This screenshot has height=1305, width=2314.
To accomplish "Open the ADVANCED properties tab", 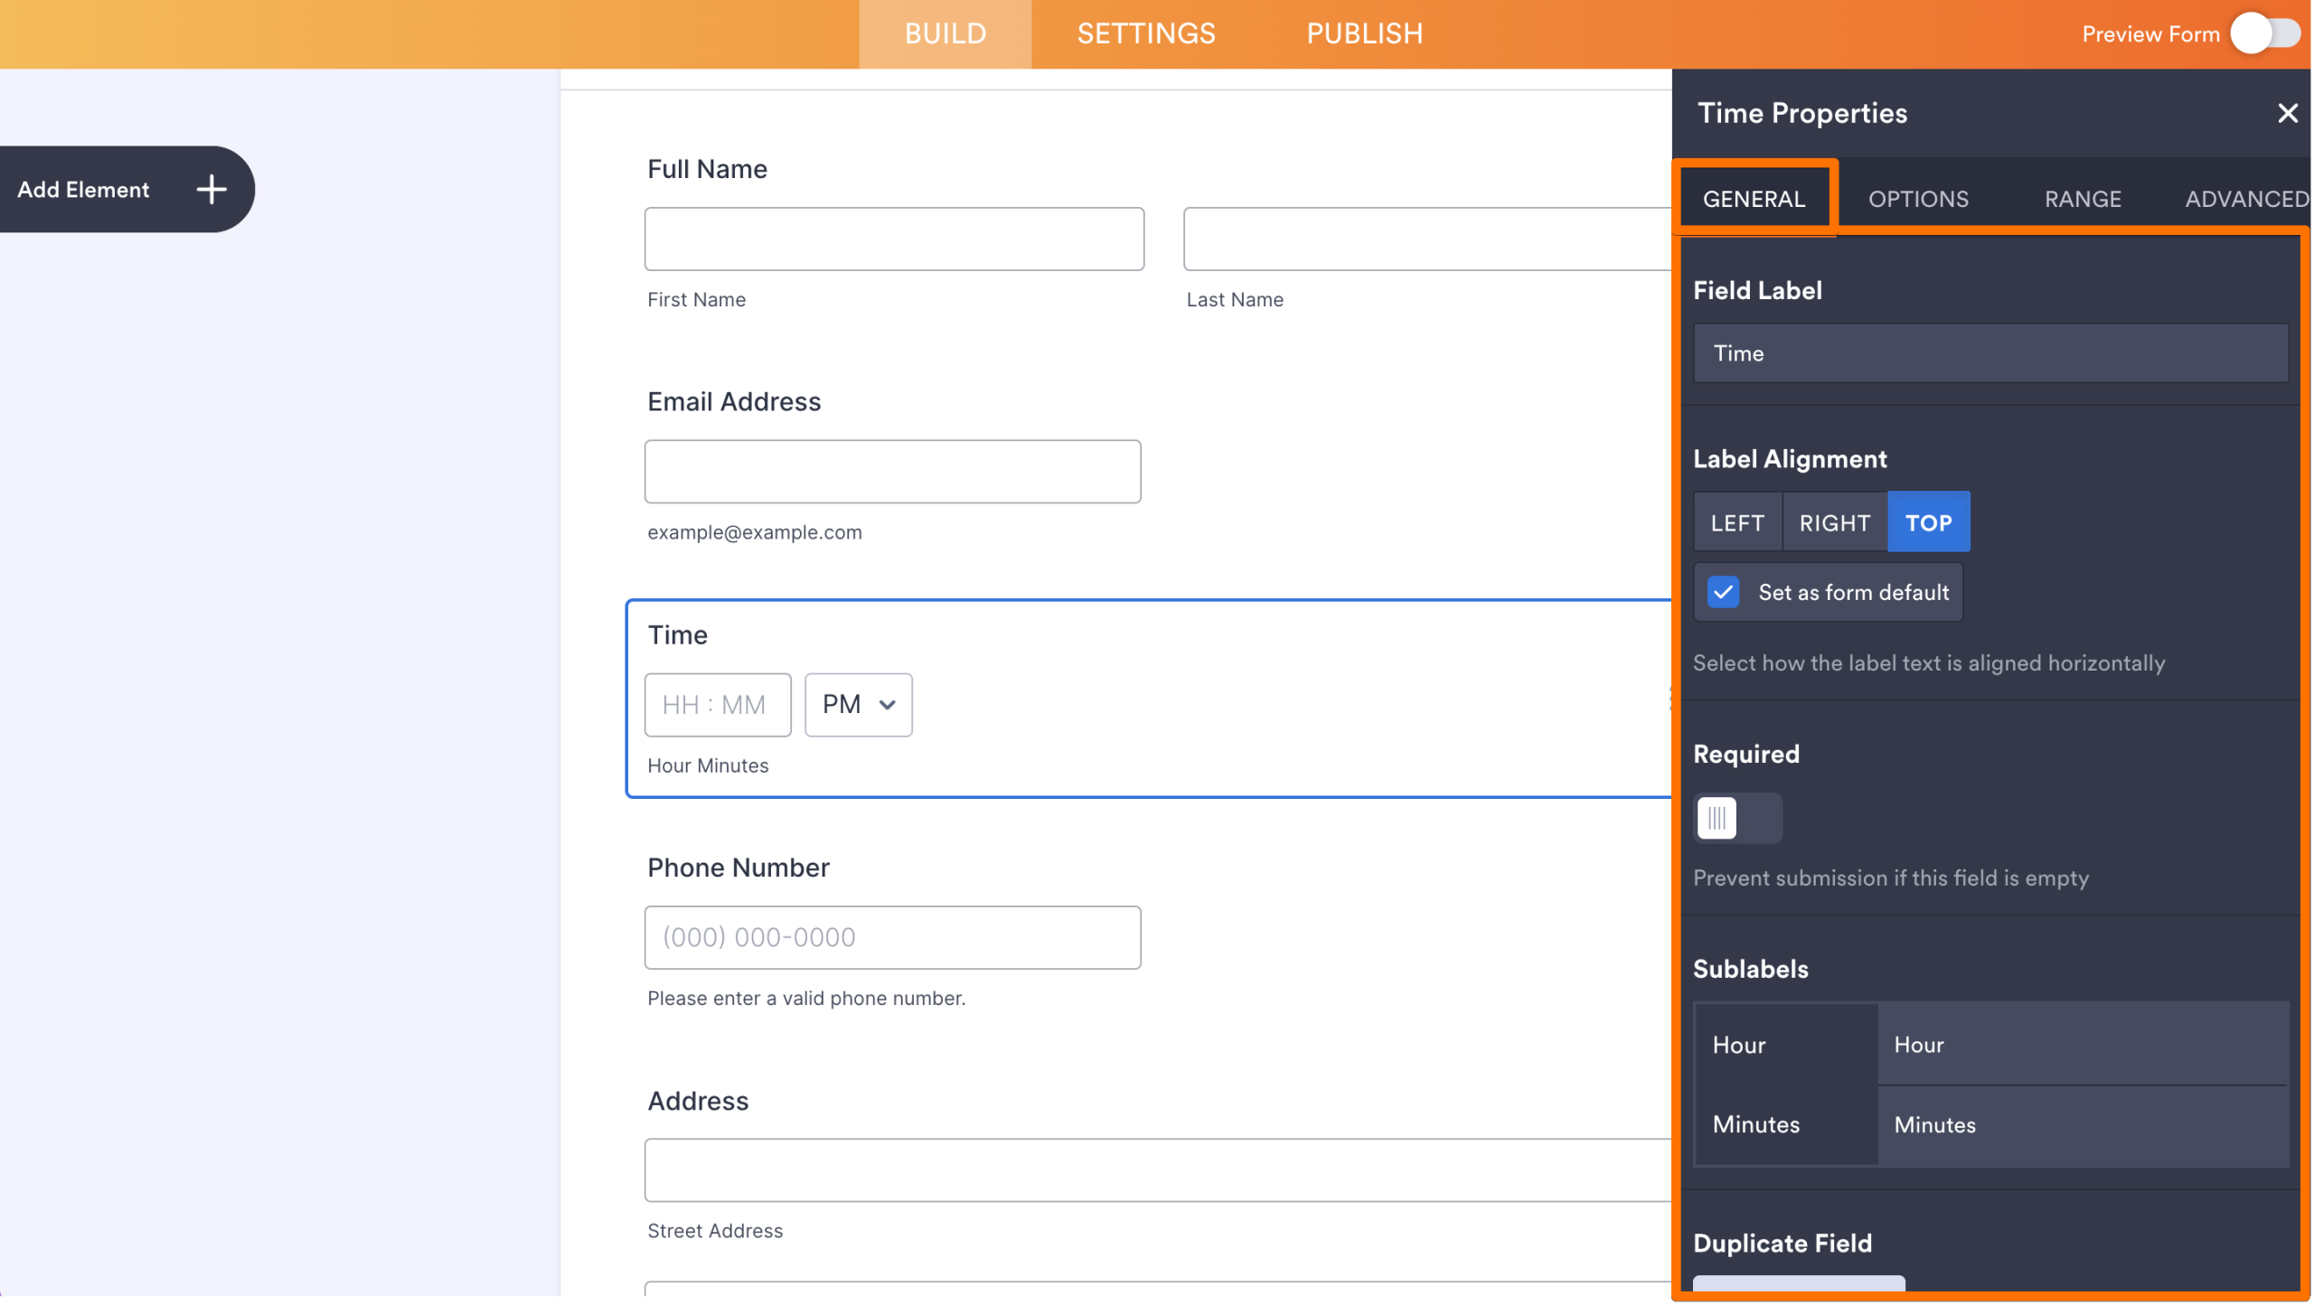I will click(x=2248, y=198).
